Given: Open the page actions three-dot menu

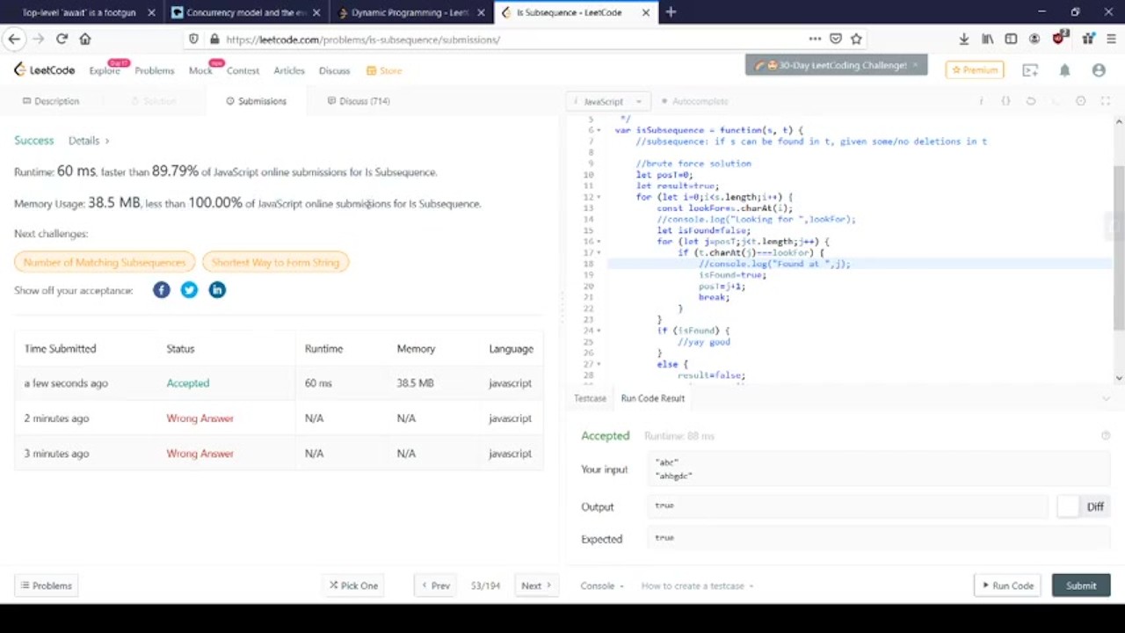Looking at the screenshot, I should pos(815,39).
